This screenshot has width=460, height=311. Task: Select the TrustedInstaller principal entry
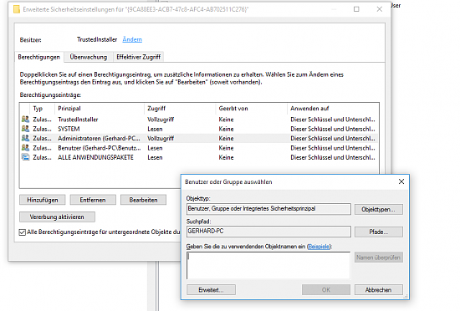(78, 120)
